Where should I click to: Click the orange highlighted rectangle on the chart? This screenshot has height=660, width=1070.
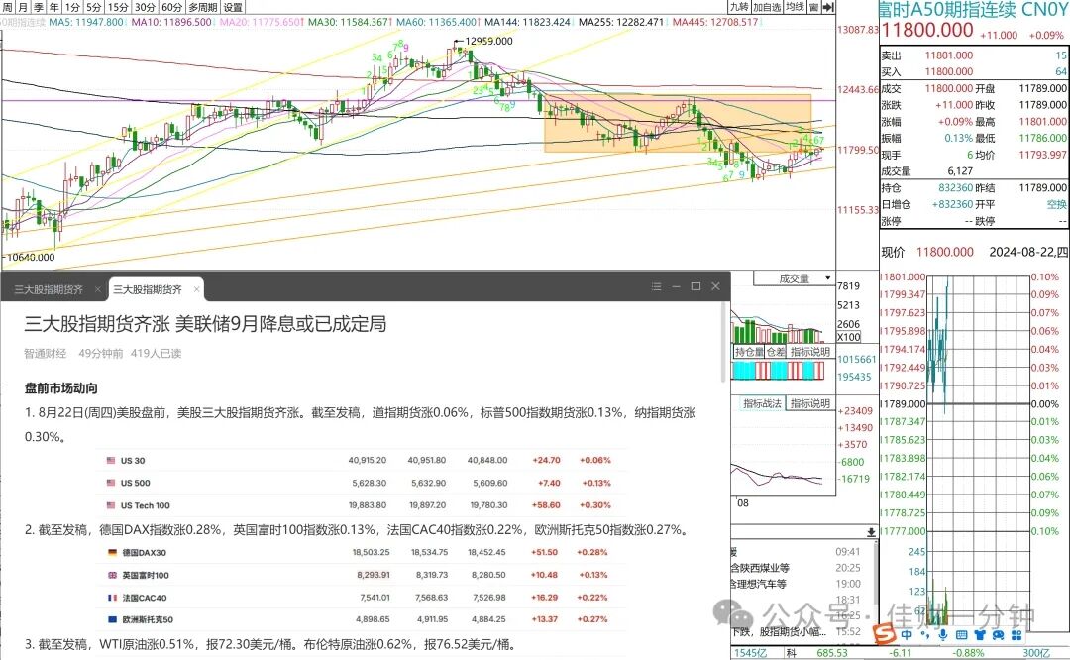678,123
